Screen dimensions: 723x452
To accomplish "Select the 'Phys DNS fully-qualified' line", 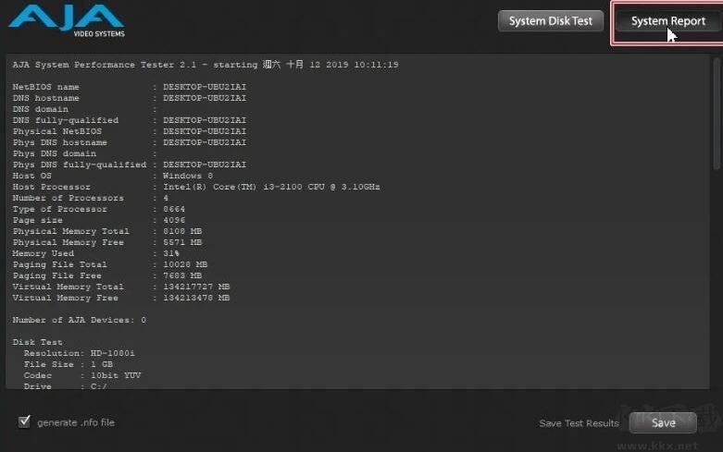I will [x=129, y=165].
